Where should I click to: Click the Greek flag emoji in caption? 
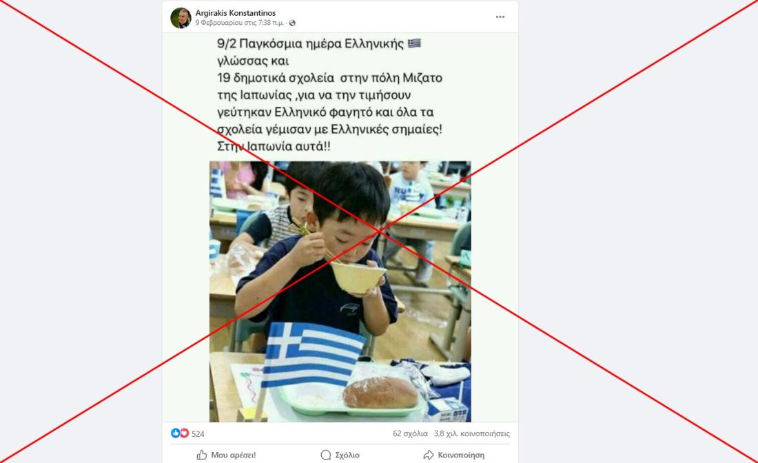[x=414, y=43]
